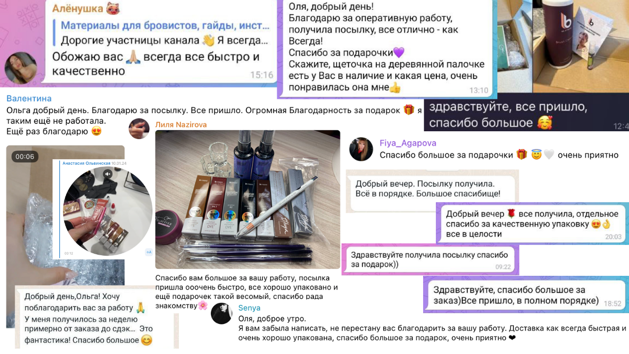Viewport: 629px width, 354px height.
Task: Click Senya's dark avatar
Action: (222, 314)
